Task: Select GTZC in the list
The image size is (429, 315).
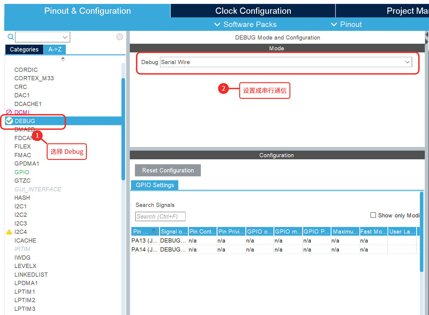Action: tap(22, 181)
